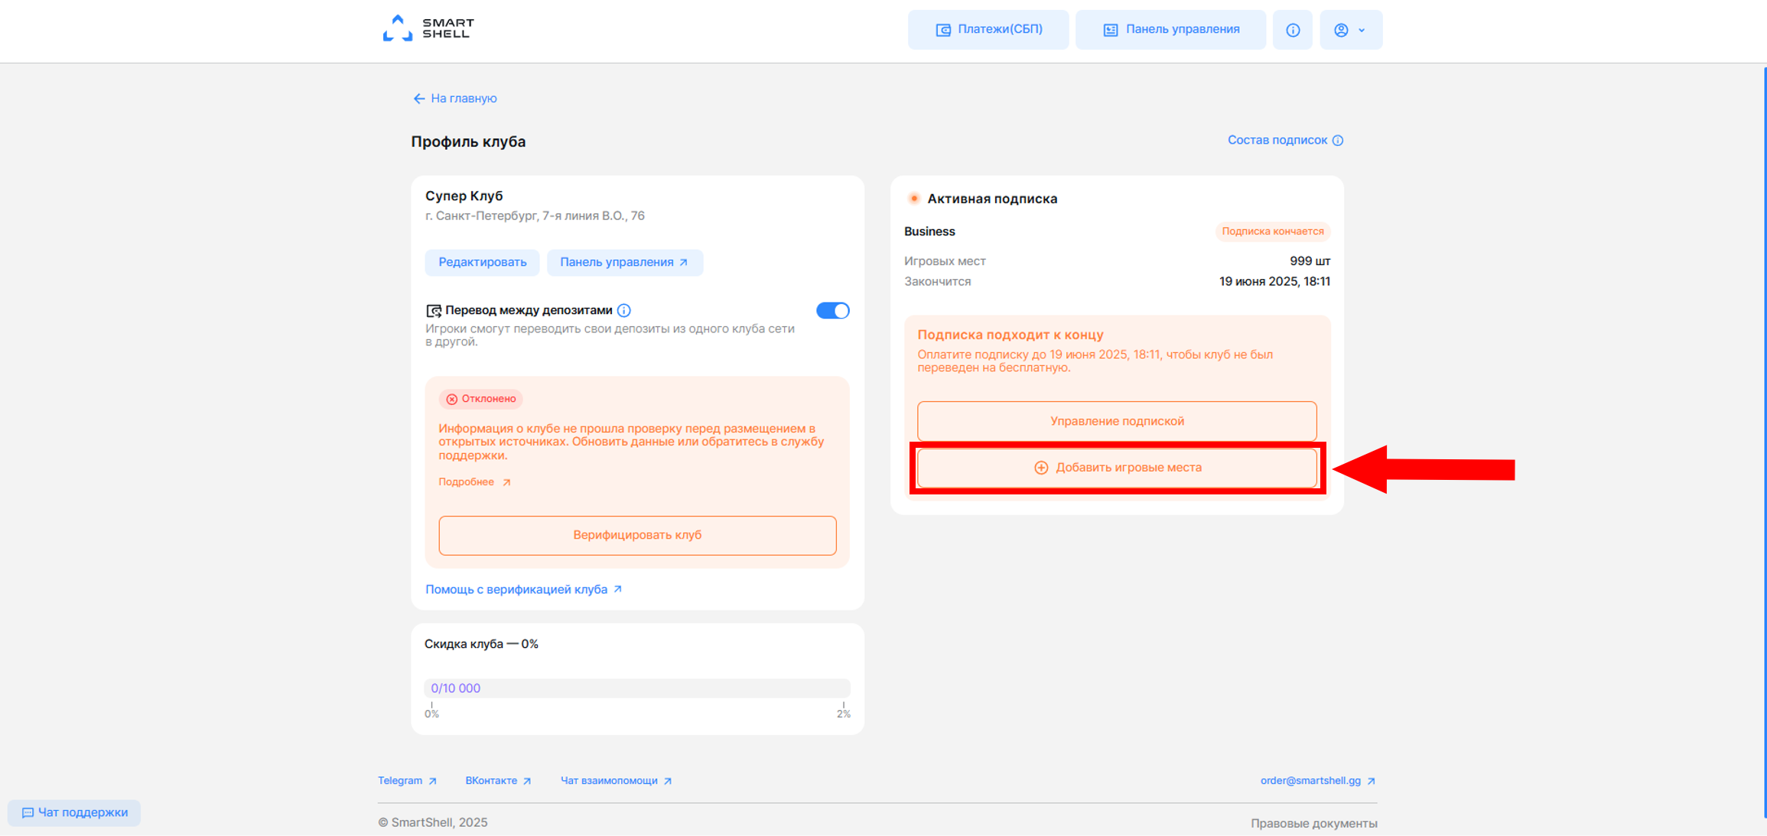Screen dimensions: 1767x836
Task: Click the 999 шт seats value
Action: (1310, 261)
